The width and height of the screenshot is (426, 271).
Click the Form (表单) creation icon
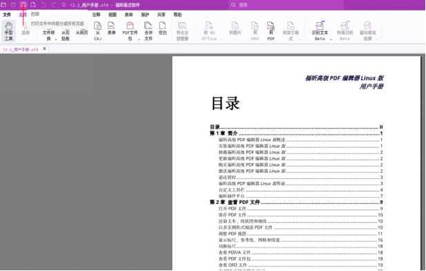click(x=111, y=28)
